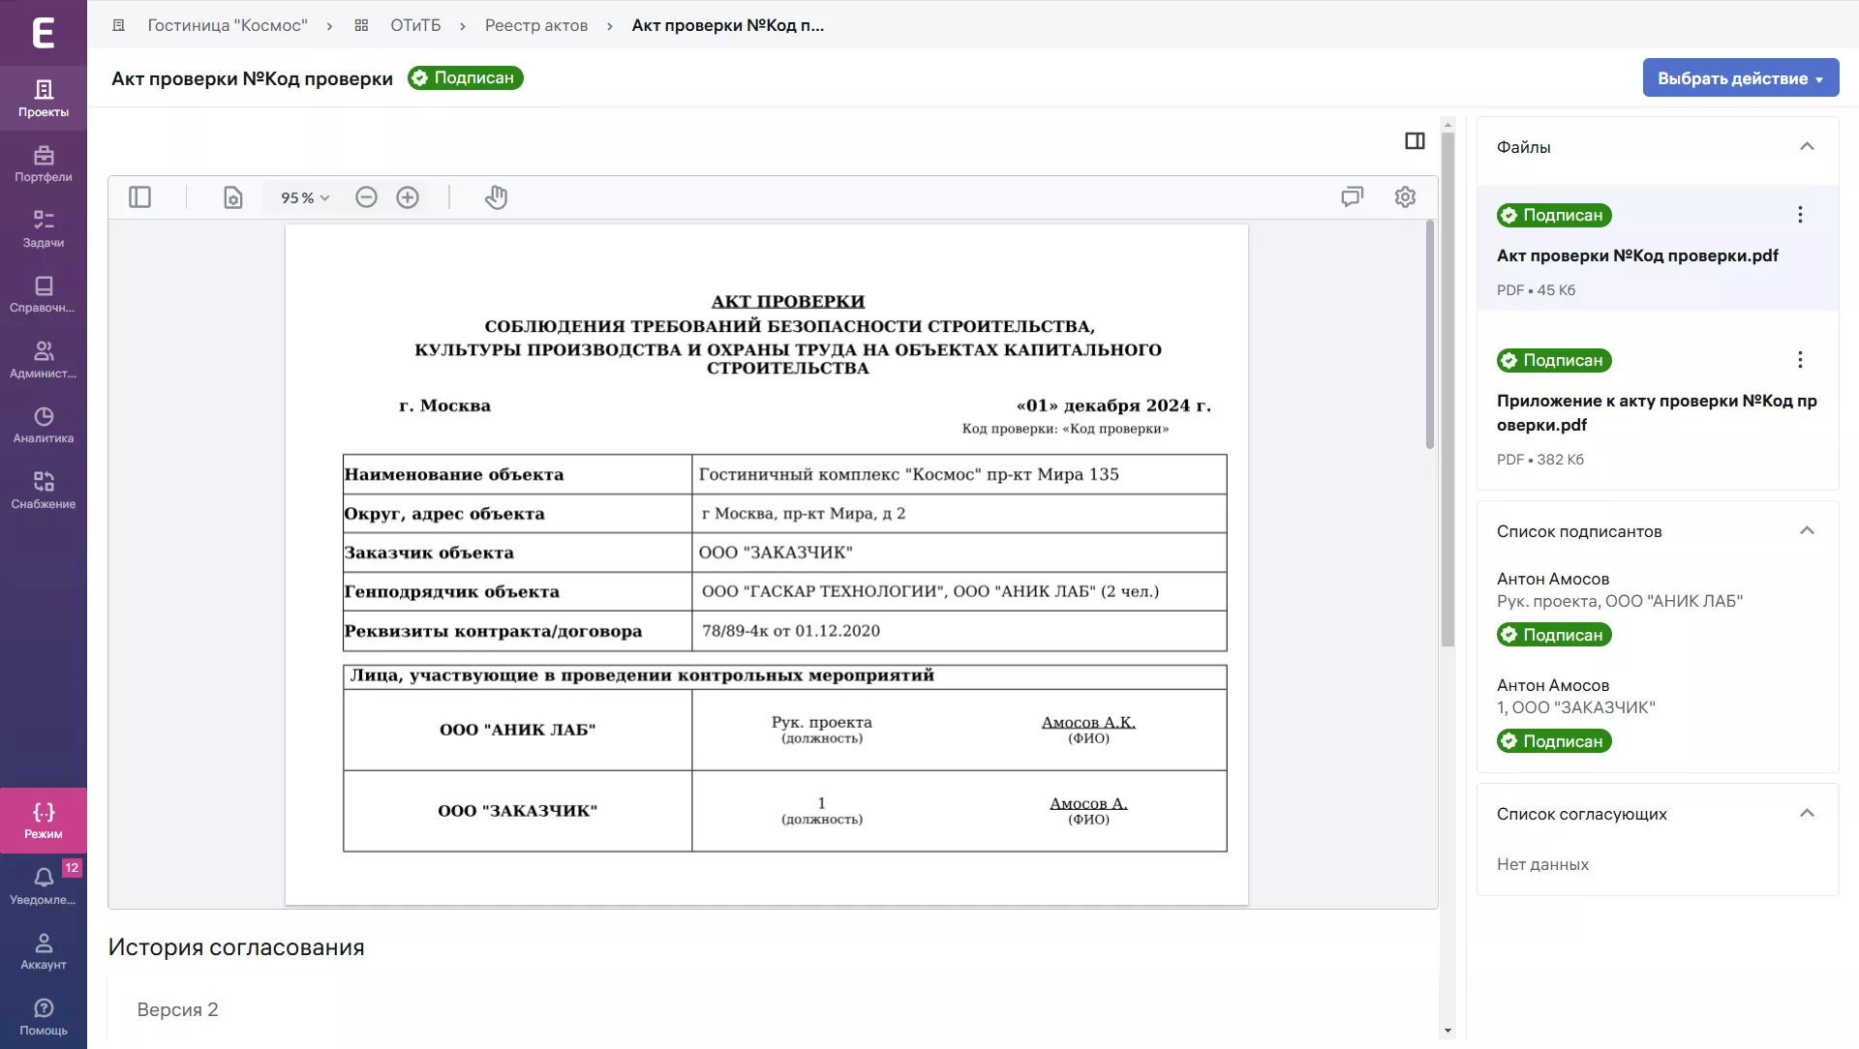Select the hand pan tool
1859x1049 pixels.
pyautogui.click(x=496, y=197)
